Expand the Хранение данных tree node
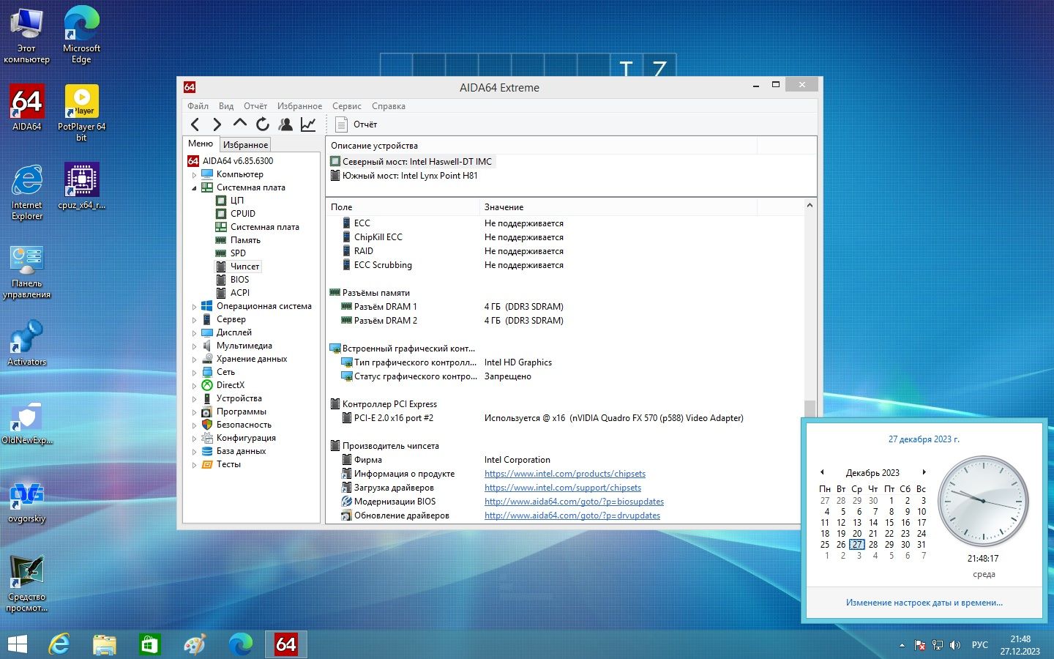 pos(194,360)
